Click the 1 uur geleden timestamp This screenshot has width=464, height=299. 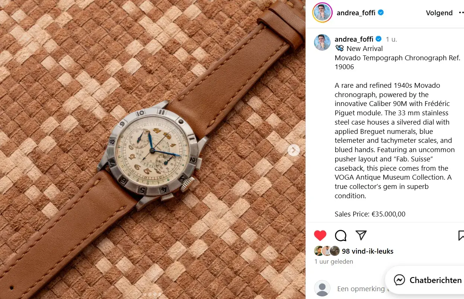click(x=334, y=261)
